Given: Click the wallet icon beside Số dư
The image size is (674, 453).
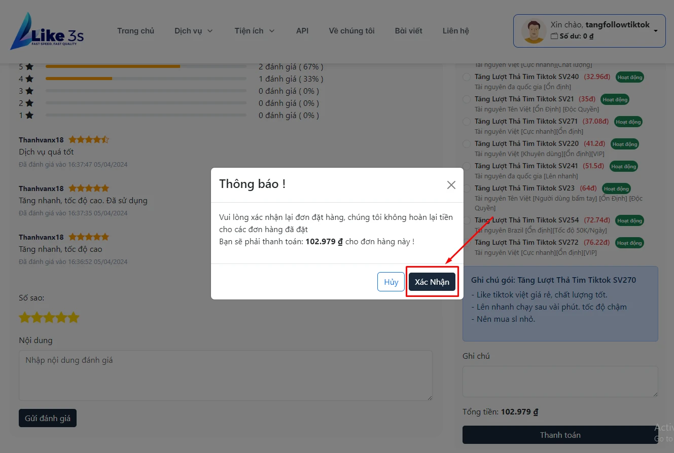Looking at the screenshot, I should pyautogui.click(x=554, y=36).
